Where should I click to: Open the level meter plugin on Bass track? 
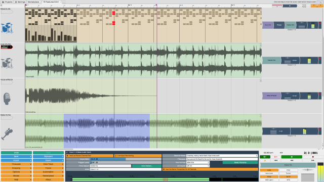305,131
